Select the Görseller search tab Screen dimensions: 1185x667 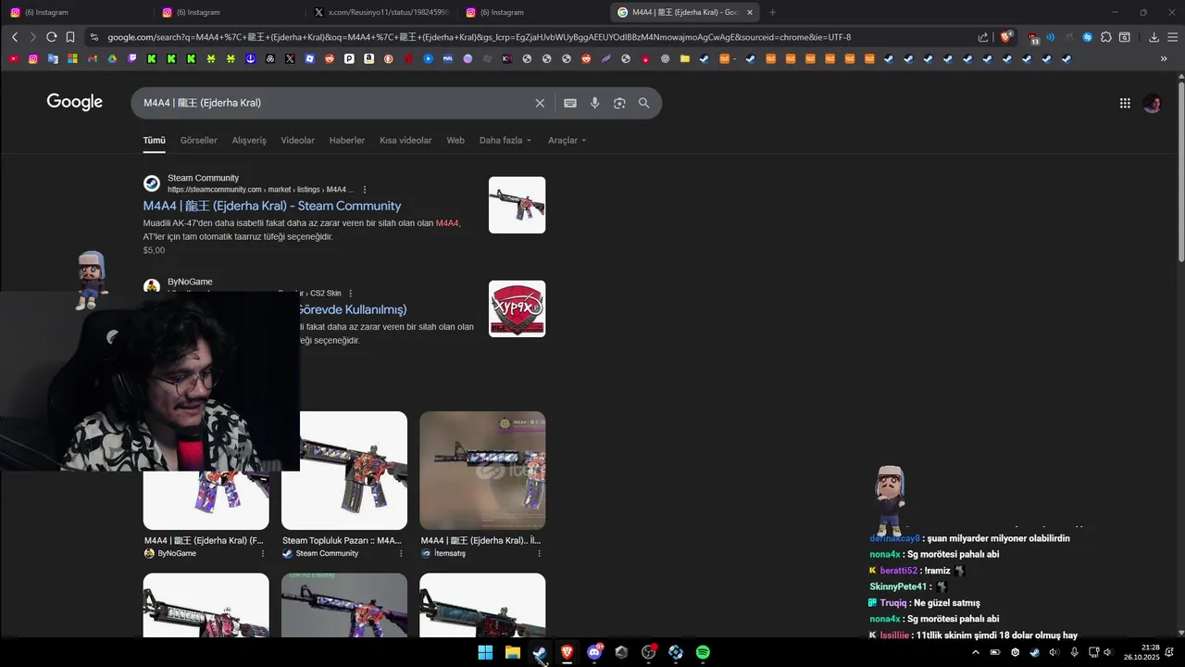click(x=199, y=141)
